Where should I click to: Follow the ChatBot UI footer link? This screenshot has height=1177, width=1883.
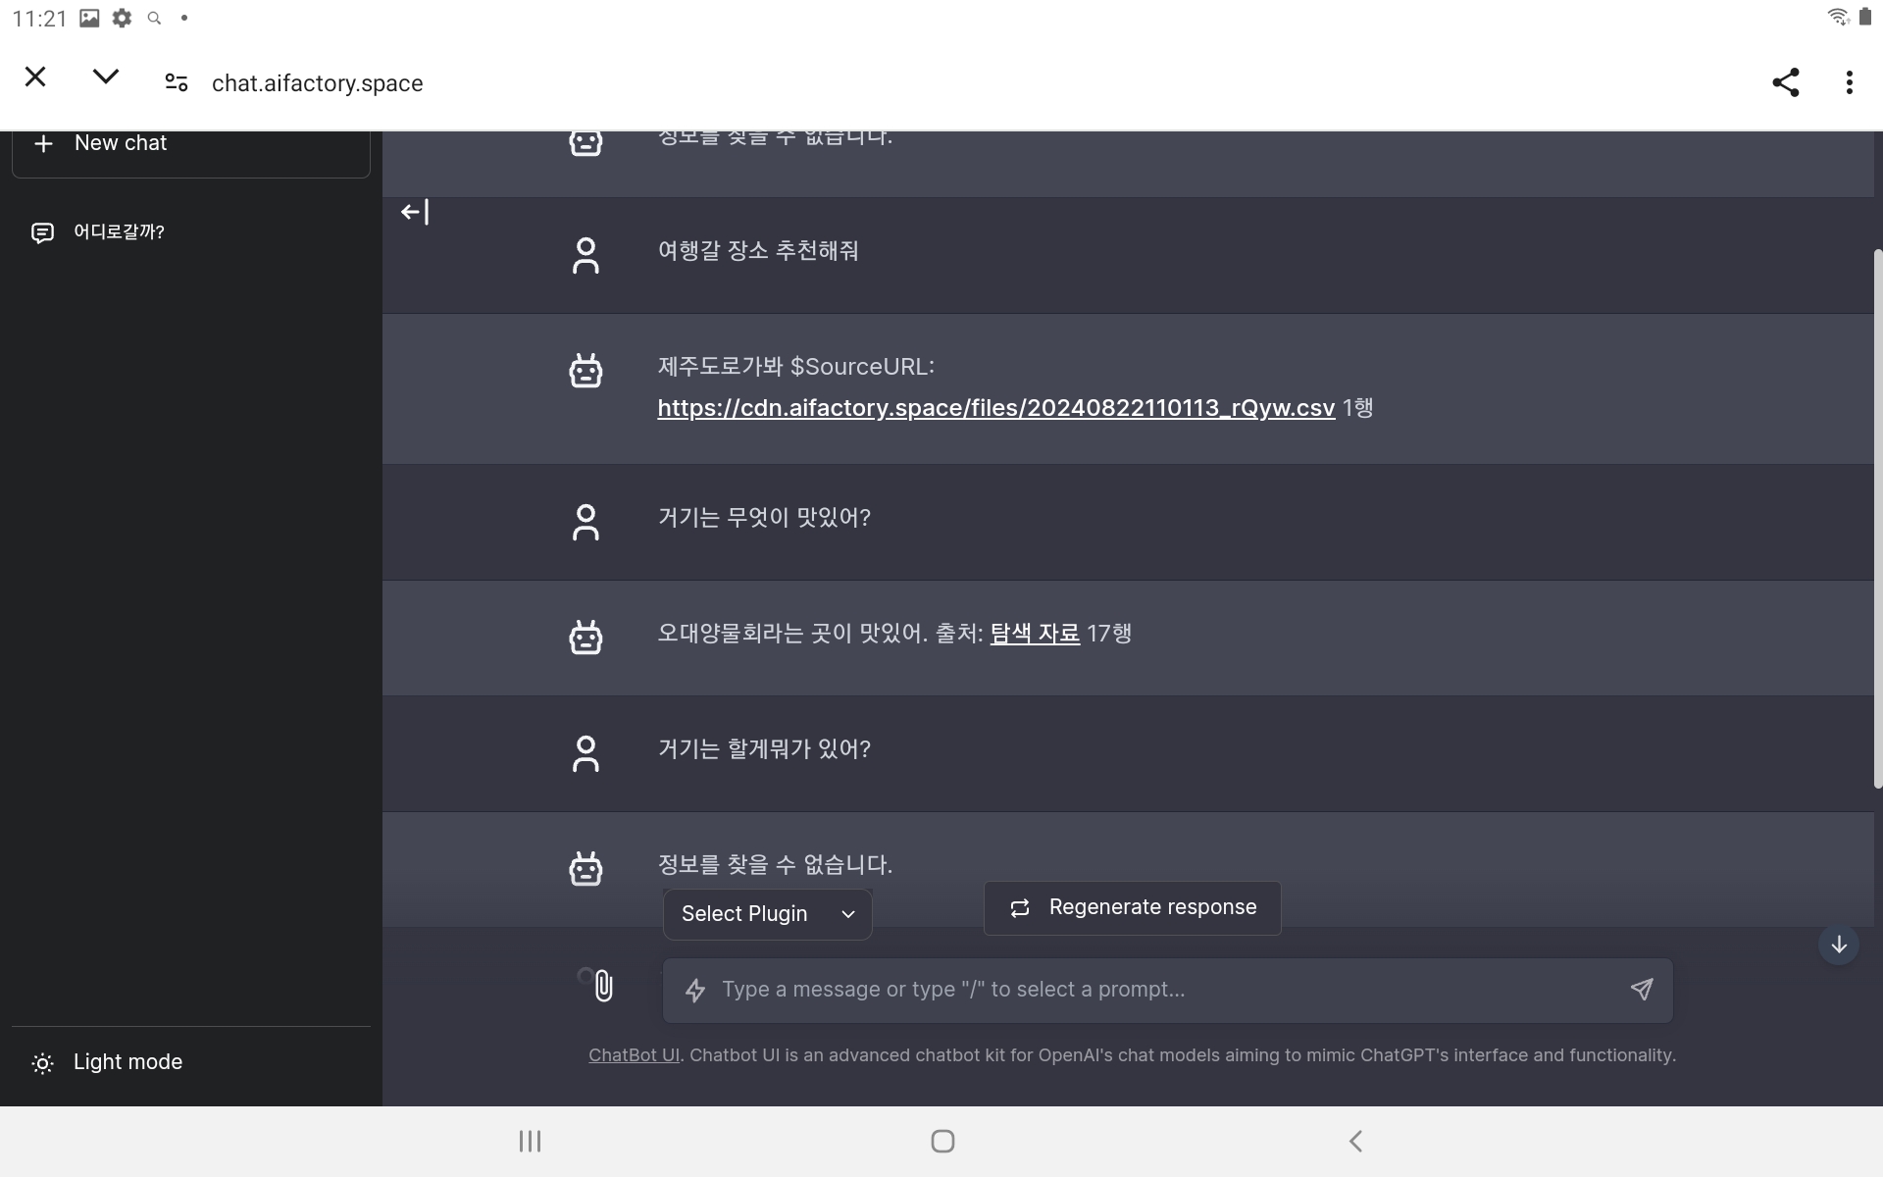[634, 1055]
